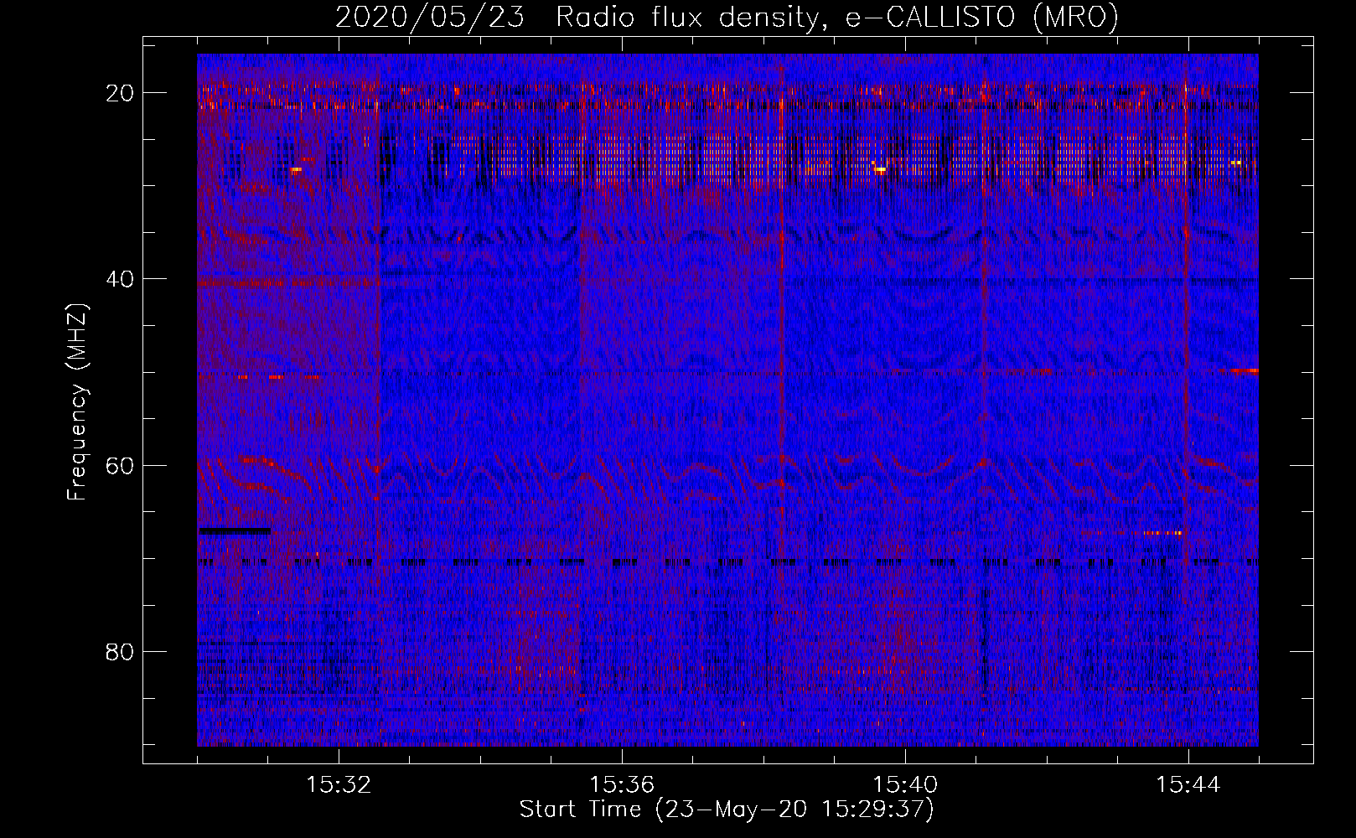Click the frequency tick label '60'
Screen dimensions: 1356x838
pos(121,465)
